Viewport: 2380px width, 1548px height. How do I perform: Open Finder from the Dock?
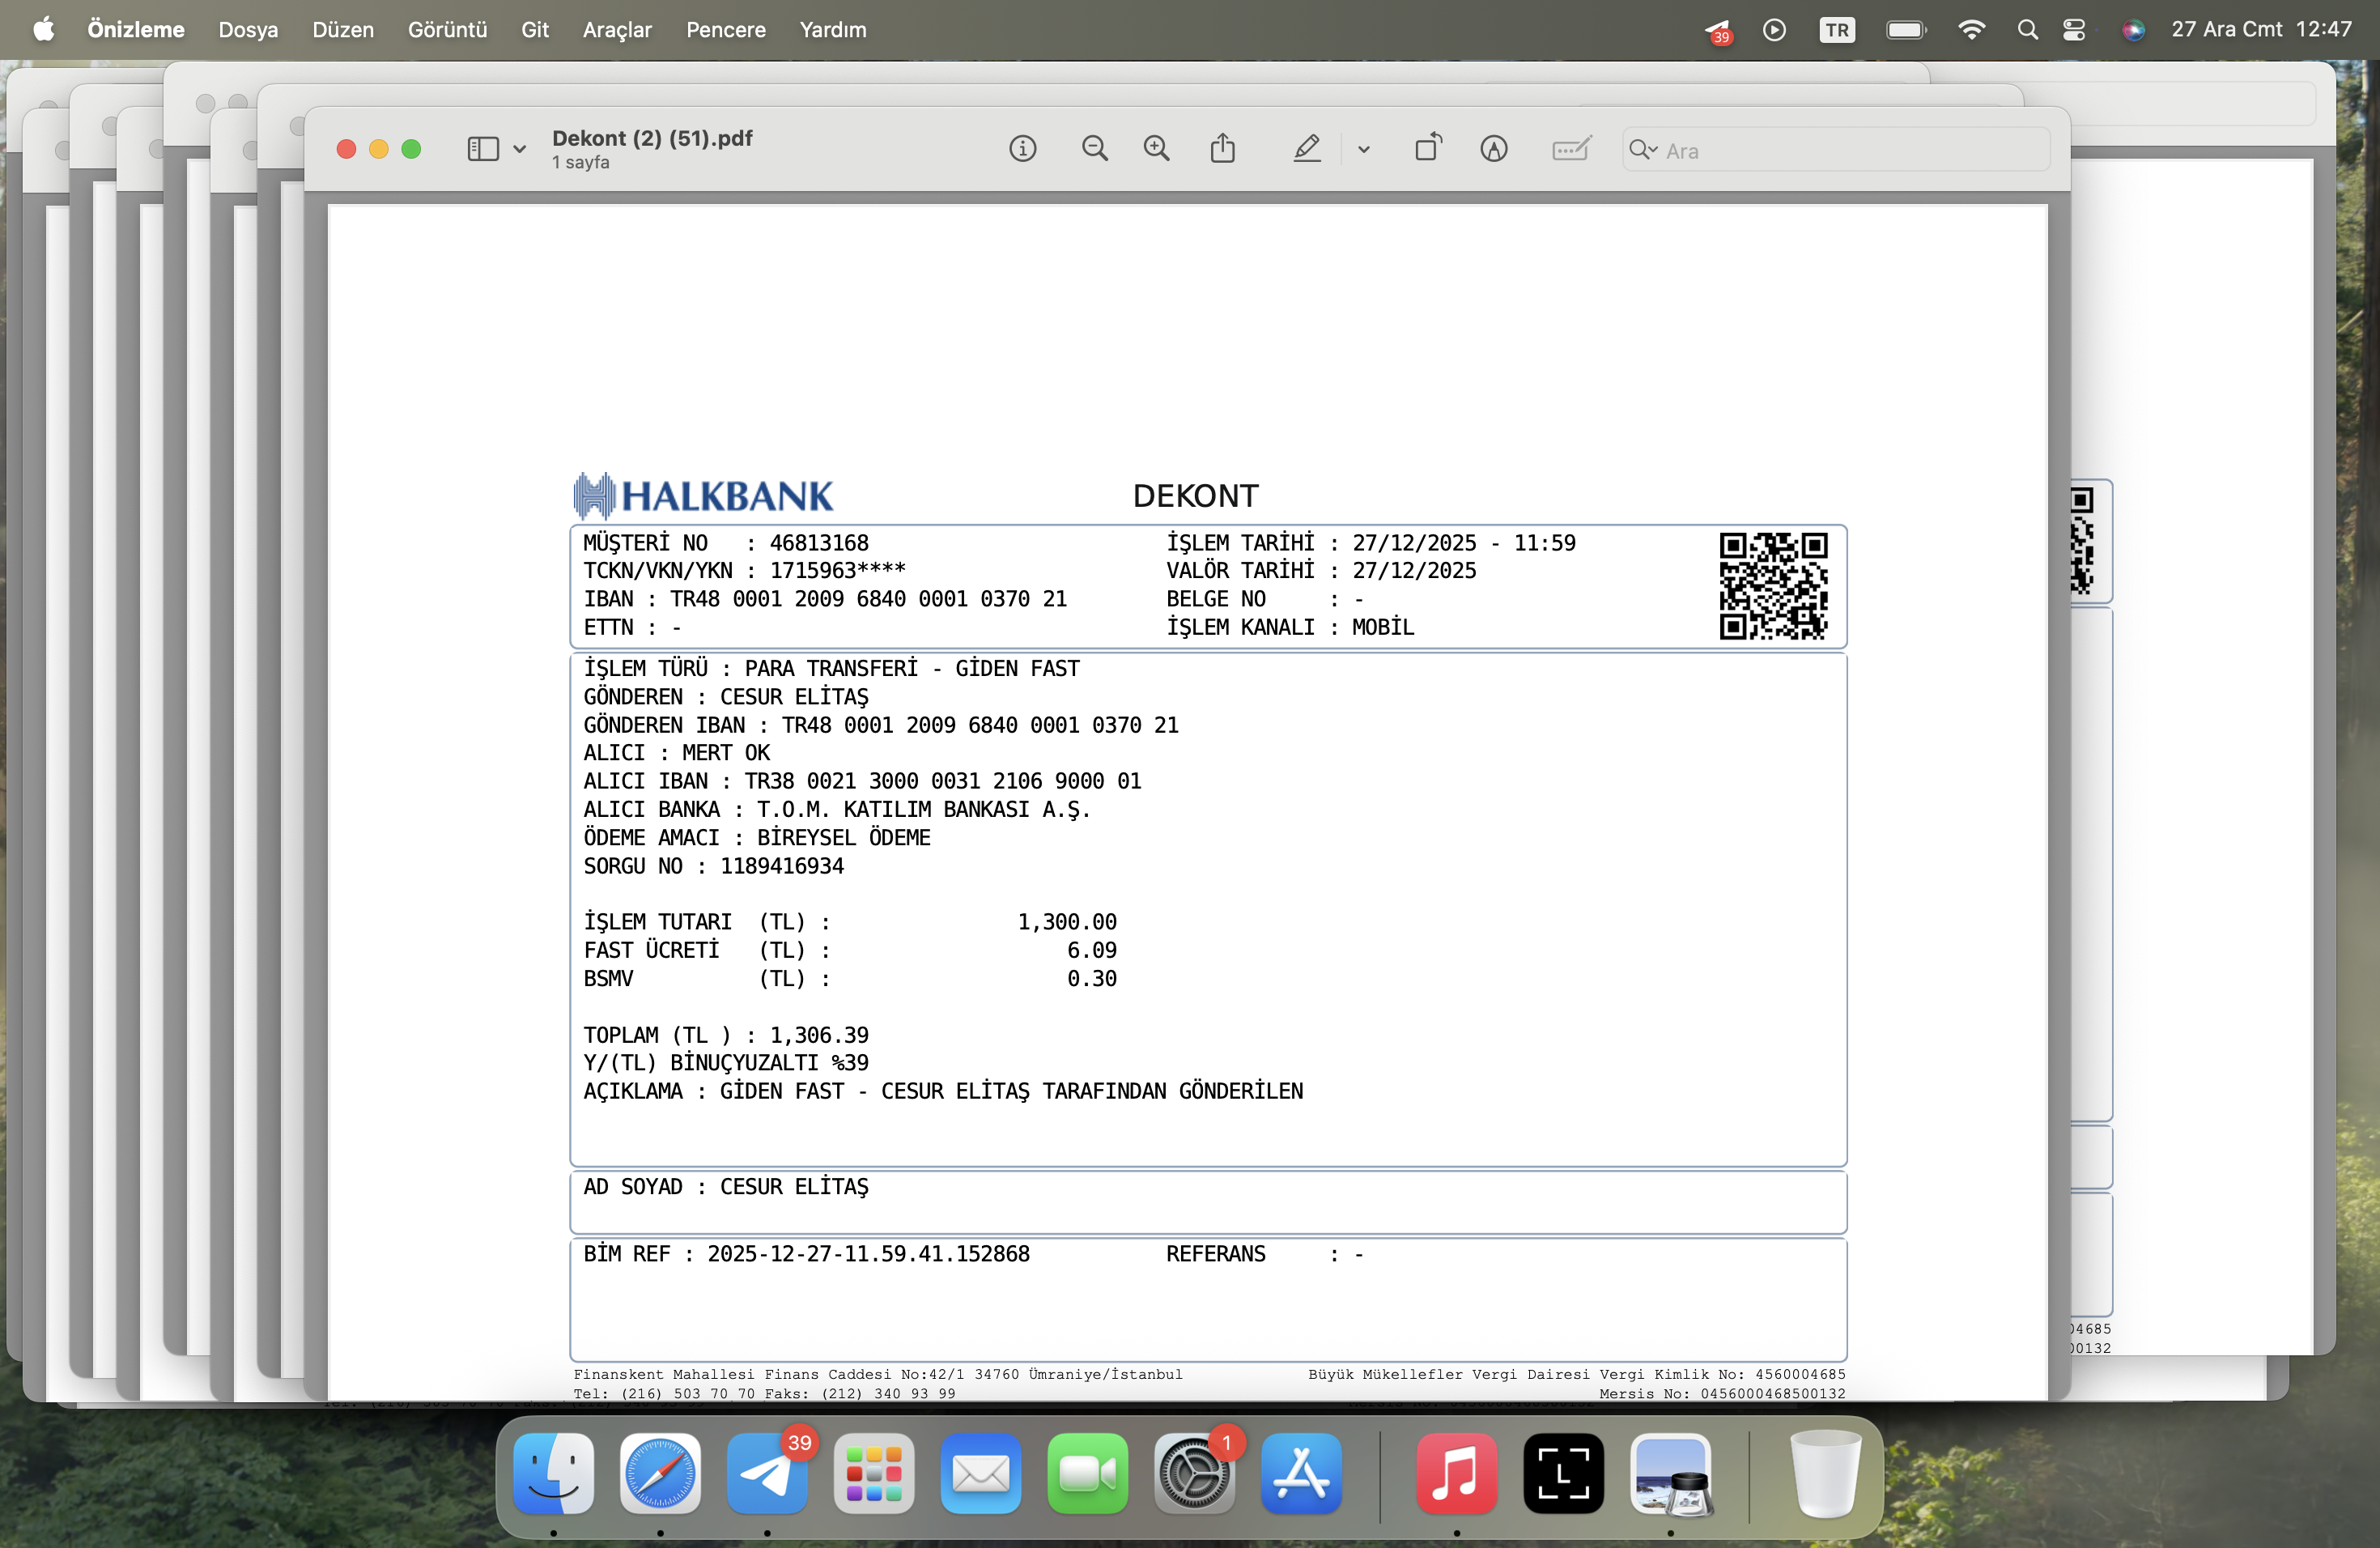[553, 1473]
